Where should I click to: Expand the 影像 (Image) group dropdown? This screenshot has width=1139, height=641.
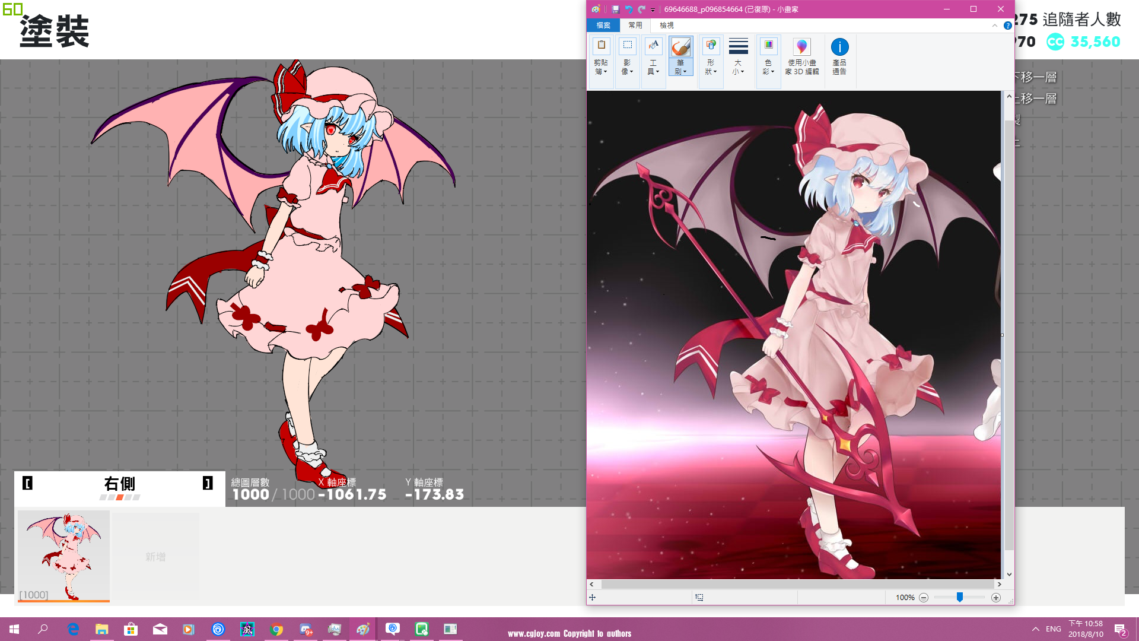tap(627, 67)
